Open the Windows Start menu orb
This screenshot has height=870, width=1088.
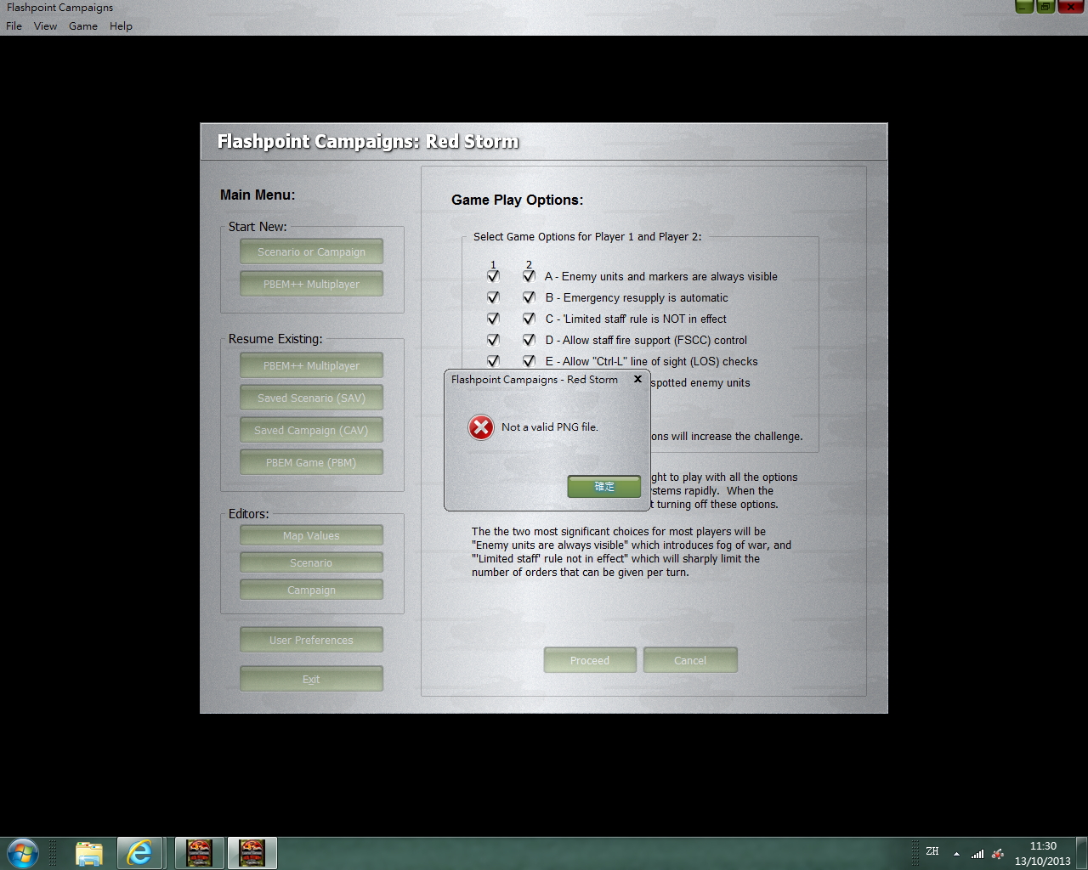click(x=23, y=853)
